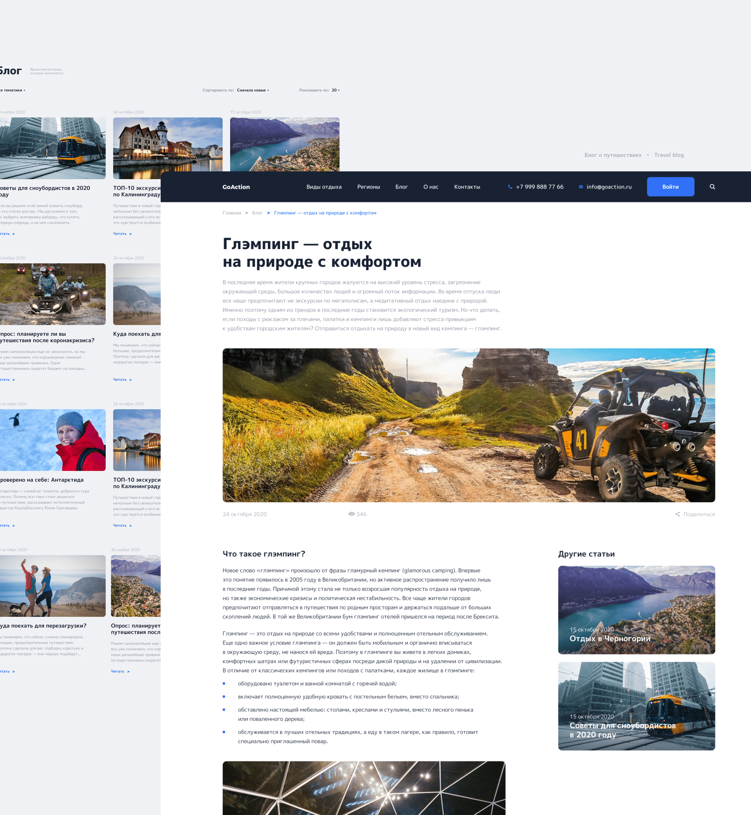The height and width of the screenshot is (815, 751).
Task: Click the Блог breadcrumb link
Action: 257,213
